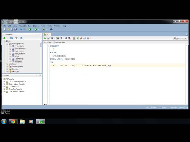Screen dimensions: 190x142
Task: Run the statement with green play icon
Action: (x=45, y=38)
